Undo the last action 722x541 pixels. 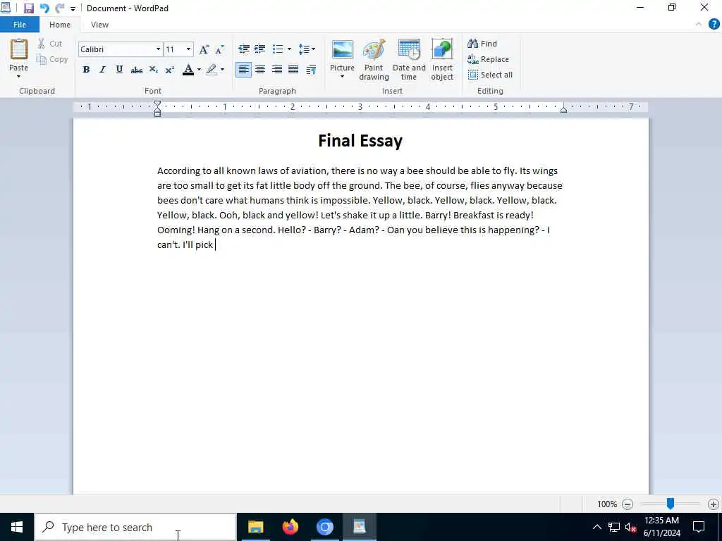[x=44, y=8]
